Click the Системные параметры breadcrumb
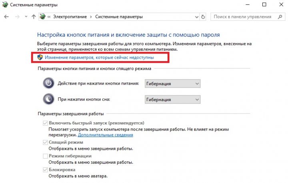This screenshot has width=288, height=183. (x=119, y=17)
